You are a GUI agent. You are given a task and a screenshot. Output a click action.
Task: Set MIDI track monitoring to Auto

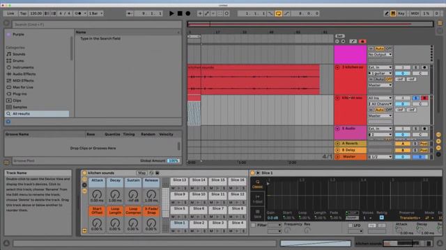(x=379, y=110)
